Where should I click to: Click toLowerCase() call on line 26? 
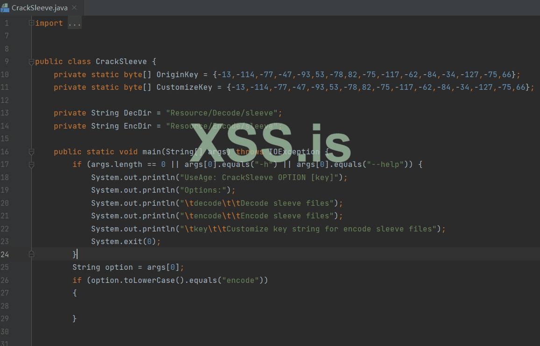[154, 281]
